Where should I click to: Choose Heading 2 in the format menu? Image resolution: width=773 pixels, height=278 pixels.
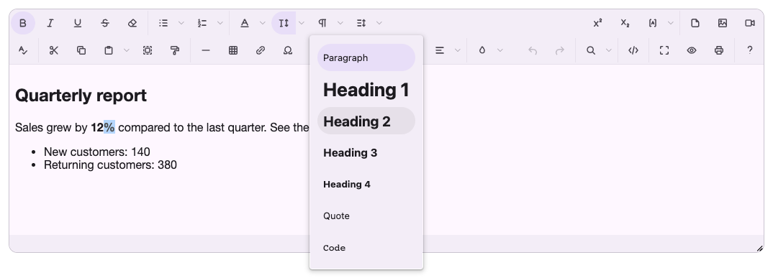click(x=366, y=121)
